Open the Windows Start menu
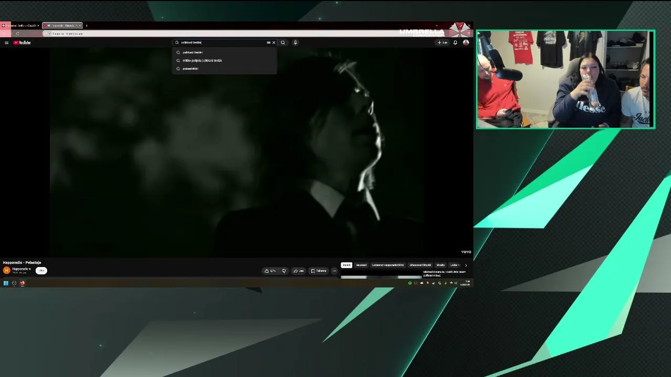This screenshot has width=671, height=377. [6, 283]
